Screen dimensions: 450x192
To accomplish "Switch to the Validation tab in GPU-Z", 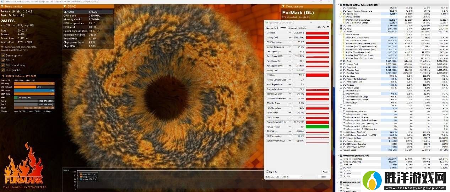I will pos(303,28).
